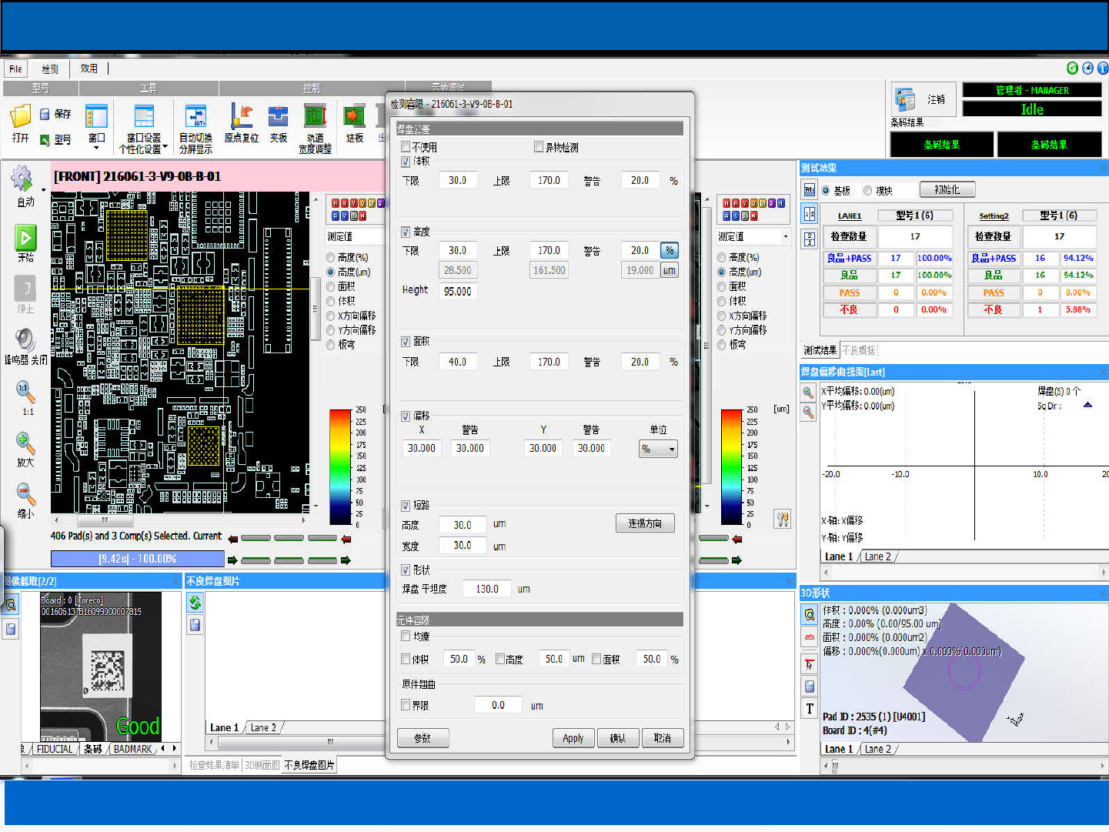
Task: Click the 连锡方向 button
Action: pos(645,523)
